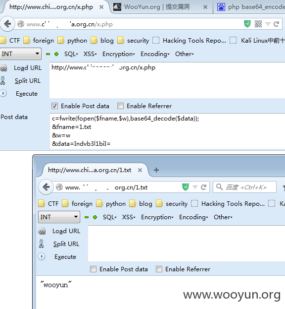The width and height of the screenshot is (285, 309).
Task: Click Load URL in the upper HackBar
Action: (x=28, y=68)
